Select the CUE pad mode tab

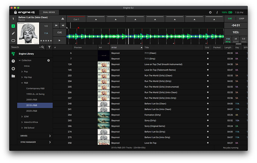[x=230, y=19]
